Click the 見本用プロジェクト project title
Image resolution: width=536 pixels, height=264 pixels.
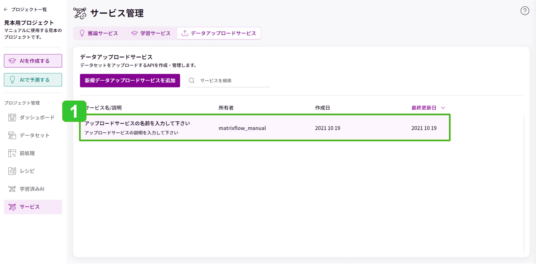coord(29,23)
